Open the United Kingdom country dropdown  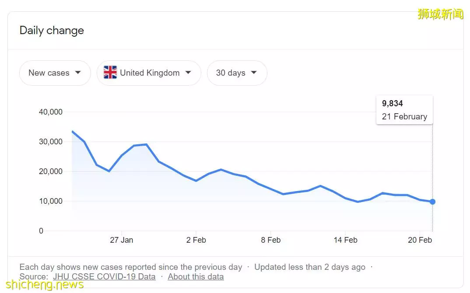point(149,73)
